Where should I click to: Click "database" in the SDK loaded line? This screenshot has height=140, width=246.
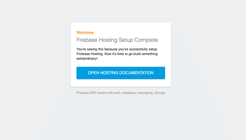(129, 93)
